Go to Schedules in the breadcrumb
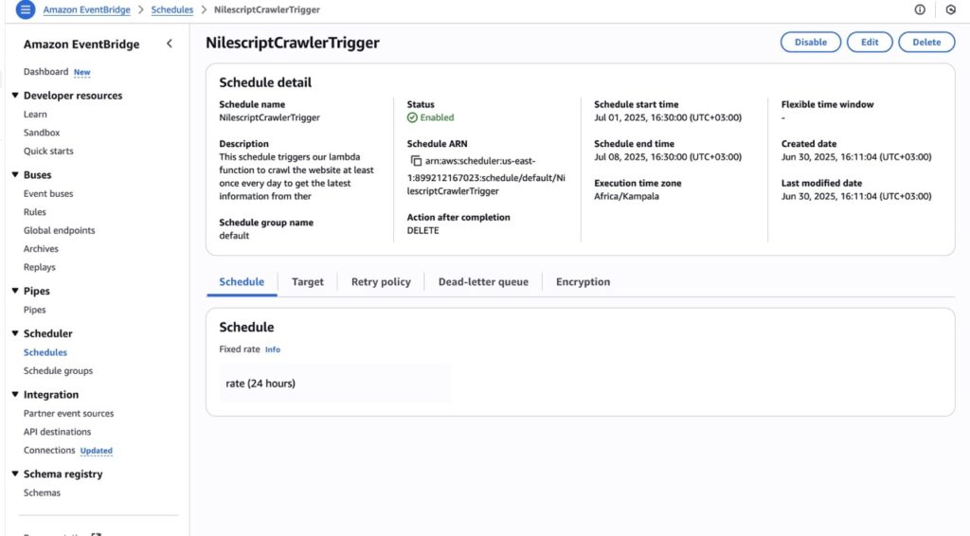The height and width of the screenshot is (536, 970). click(171, 9)
